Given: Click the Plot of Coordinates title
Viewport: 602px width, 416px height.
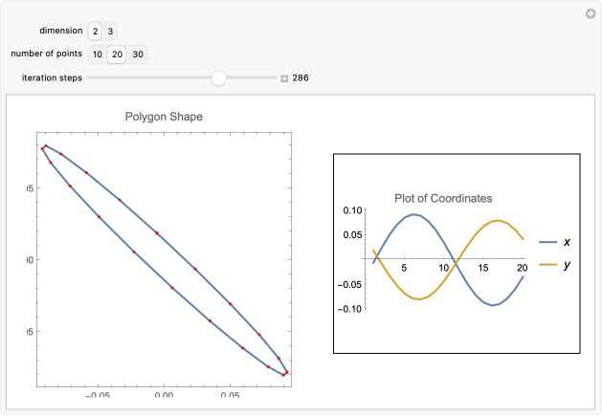Looking at the screenshot, I should [x=443, y=198].
